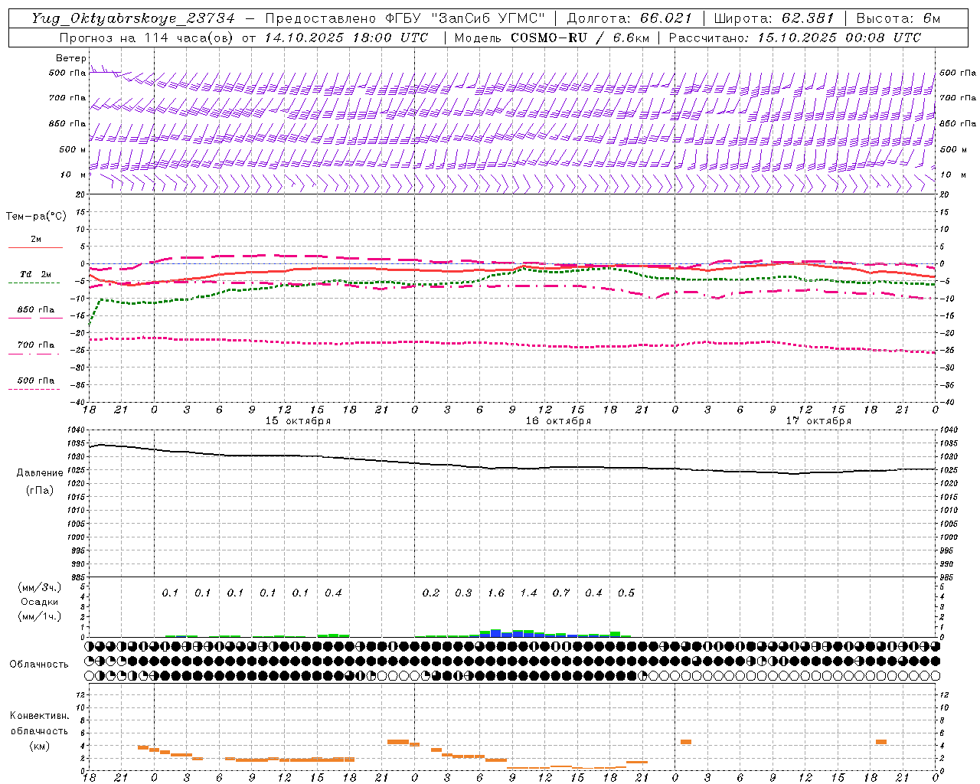Select the '14.10.2025 18:00 UTC' start time
The image size is (980, 784).
[x=346, y=38]
